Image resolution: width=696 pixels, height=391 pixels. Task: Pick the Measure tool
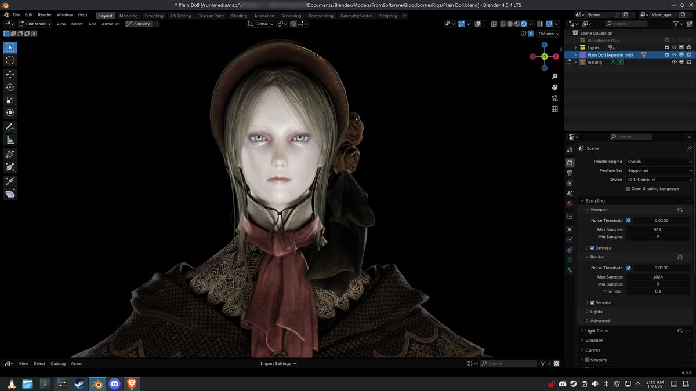tap(10, 140)
